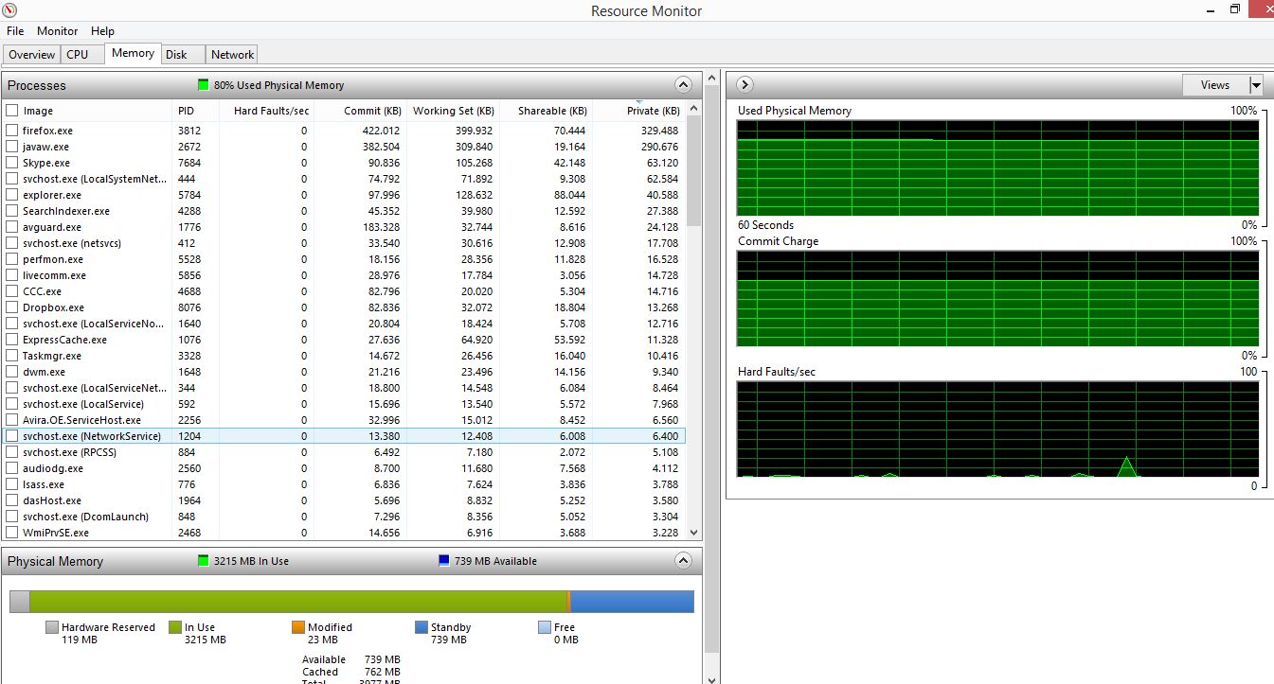Tick the select-all checkbox beside Image header

click(11, 111)
